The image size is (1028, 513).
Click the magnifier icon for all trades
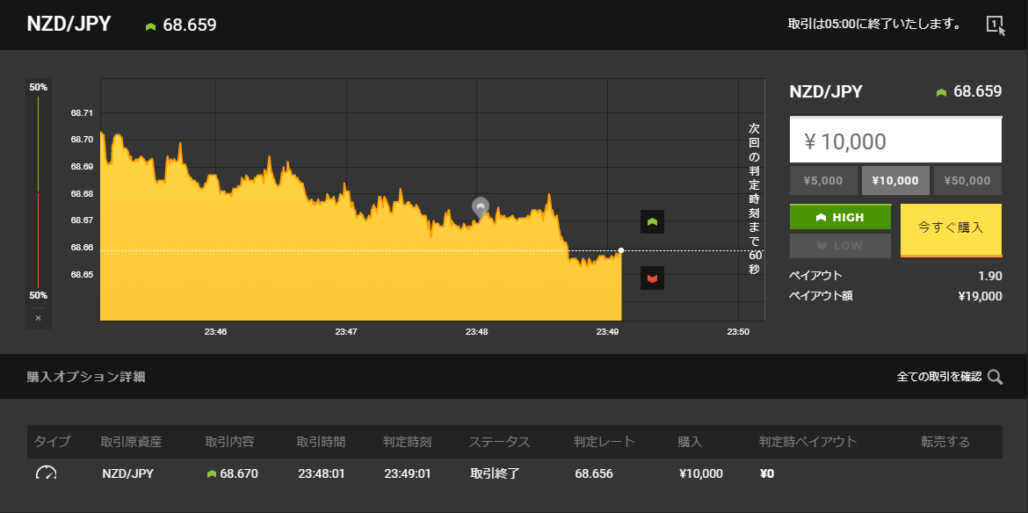[995, 377]
